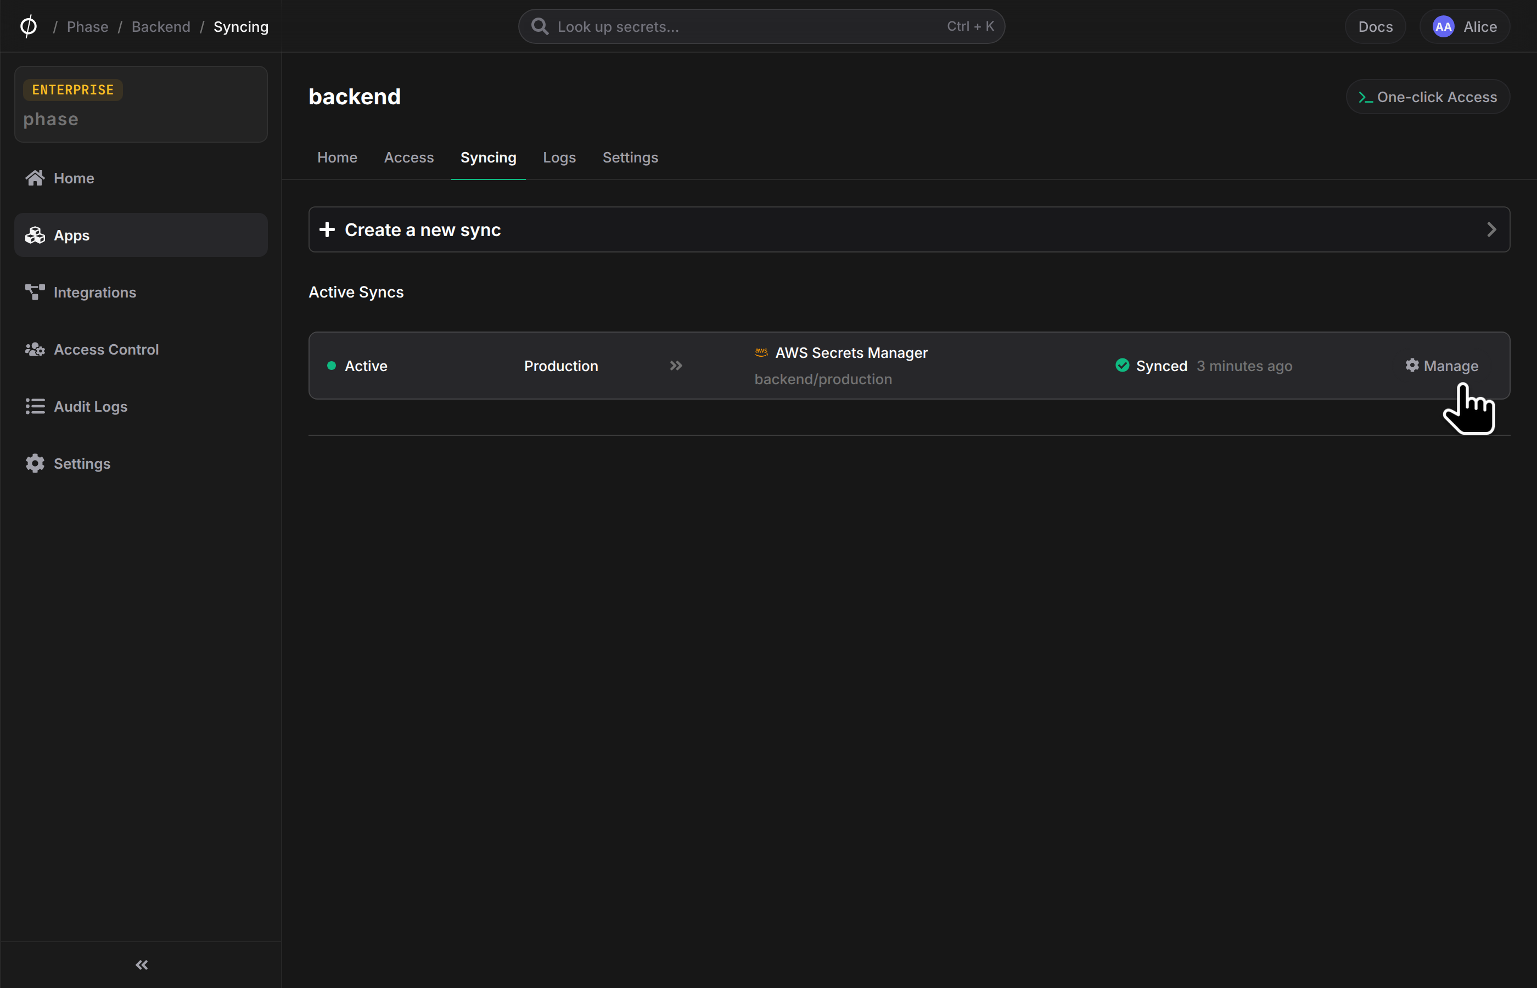Click the green Synced checkmark icon
1537x988 pixels.
pyautogui.click(x=1122, y=365)
